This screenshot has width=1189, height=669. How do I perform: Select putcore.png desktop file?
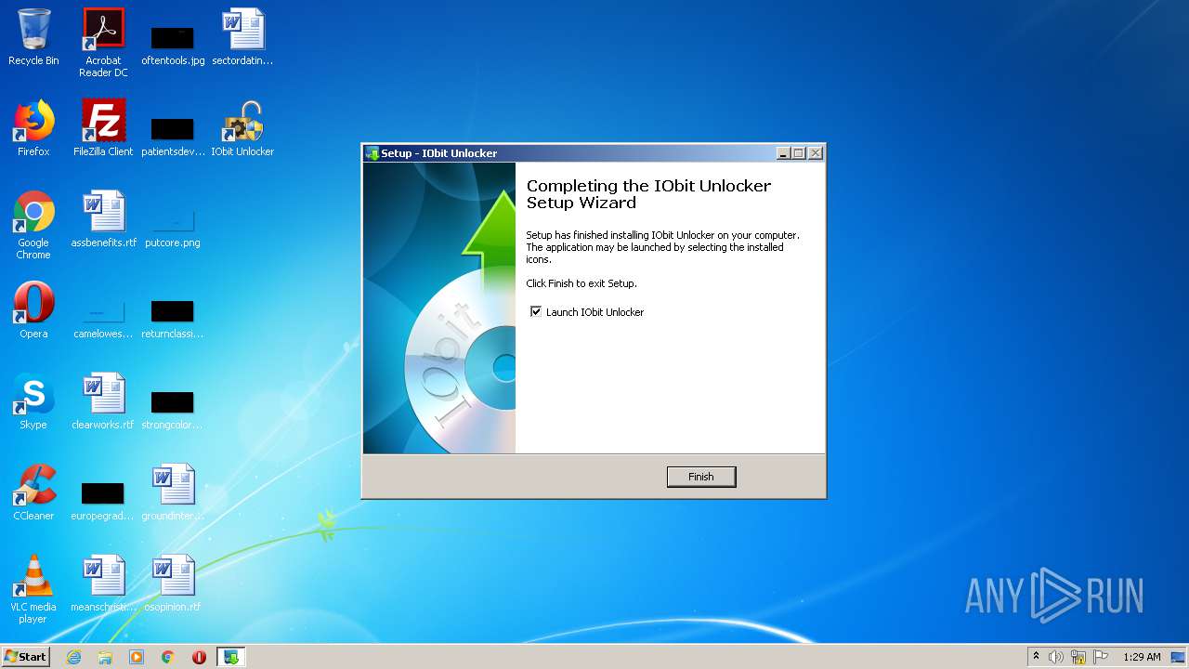pyautogui.click(x=173, y=229)
